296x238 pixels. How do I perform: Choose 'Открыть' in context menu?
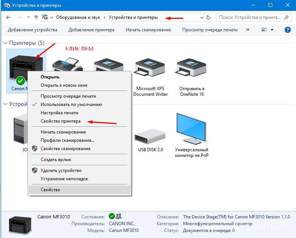[x=79, y=77]
